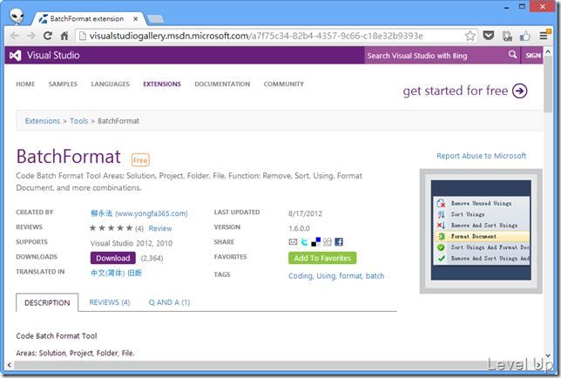
Task: Click the BatchFormat title heading
Action: pyautogui.click(x=68, y=157)
